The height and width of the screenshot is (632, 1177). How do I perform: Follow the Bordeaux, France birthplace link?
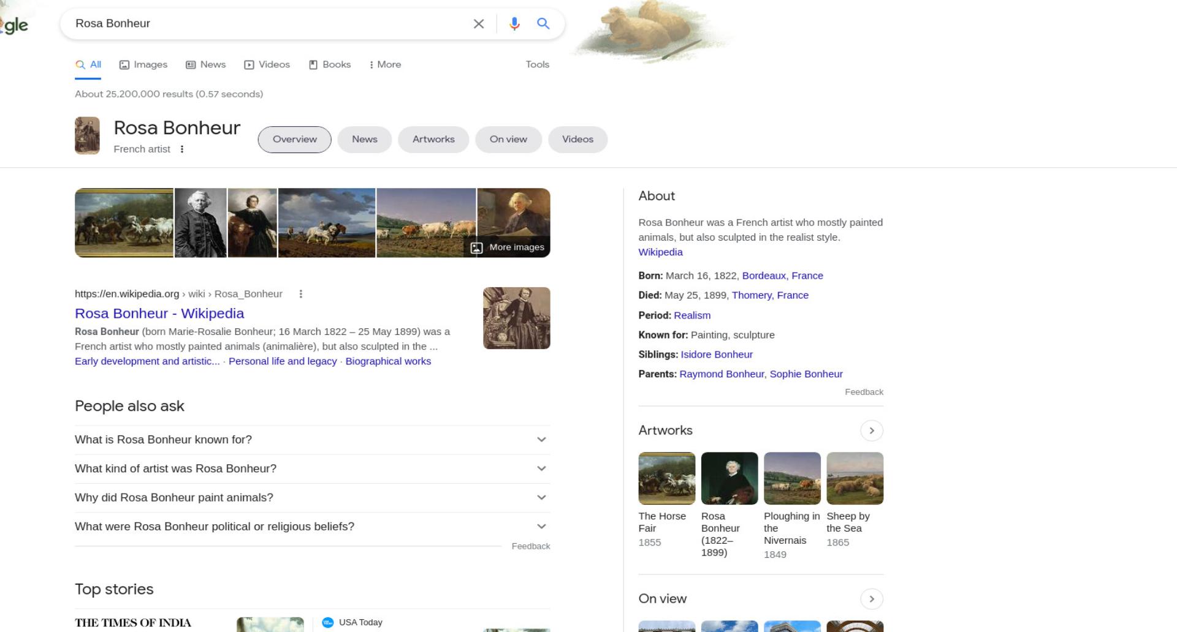click(x=783, y=276)
